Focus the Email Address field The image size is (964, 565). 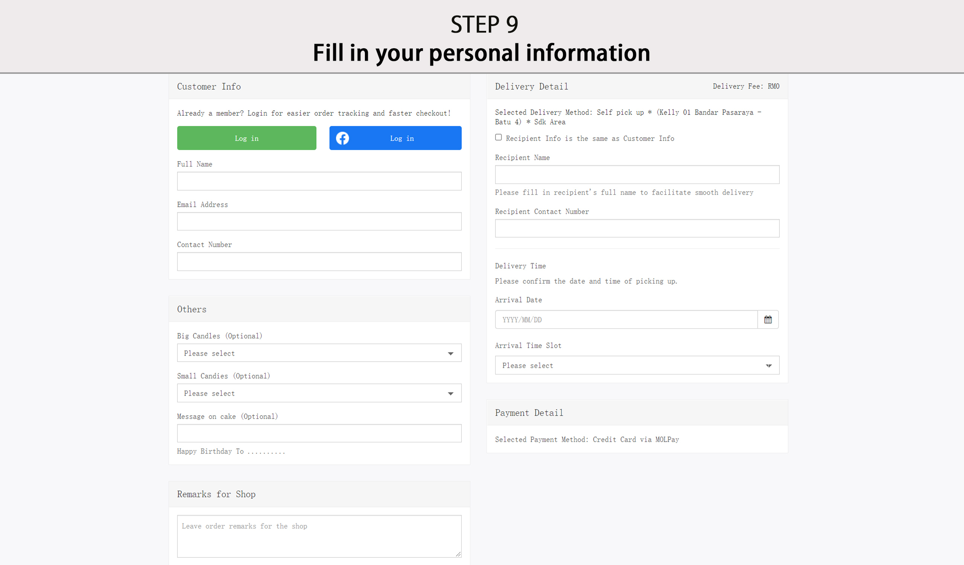[319, 221]
